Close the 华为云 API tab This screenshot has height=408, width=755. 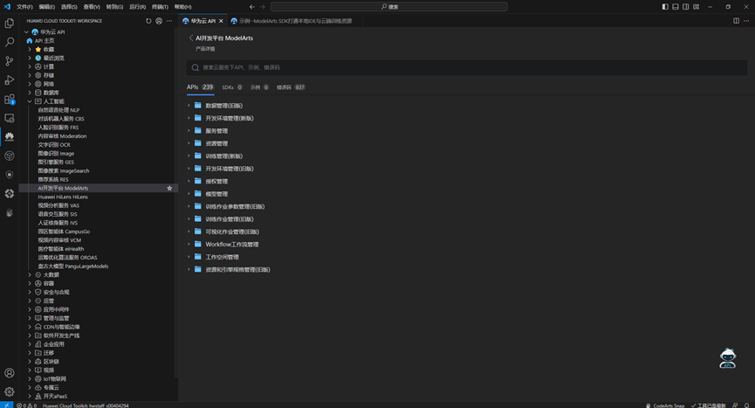click(x=221, y=21)
